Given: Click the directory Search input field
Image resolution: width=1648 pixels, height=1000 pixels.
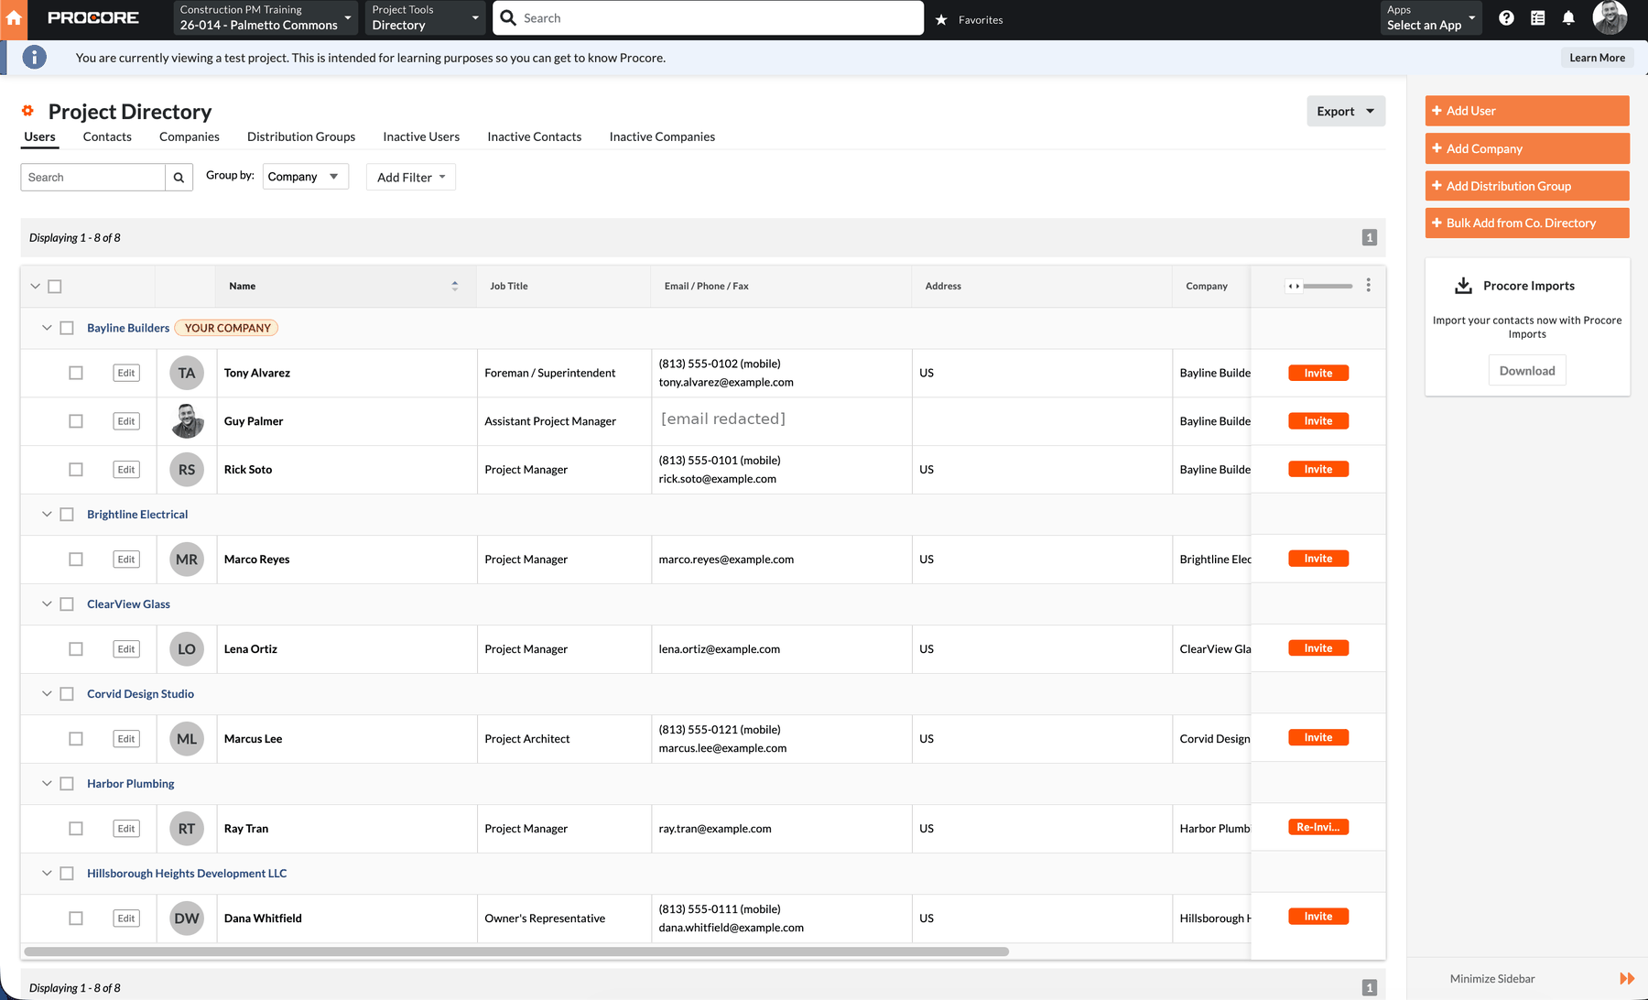Looking at the screenshot, I should tap(92, 178).
